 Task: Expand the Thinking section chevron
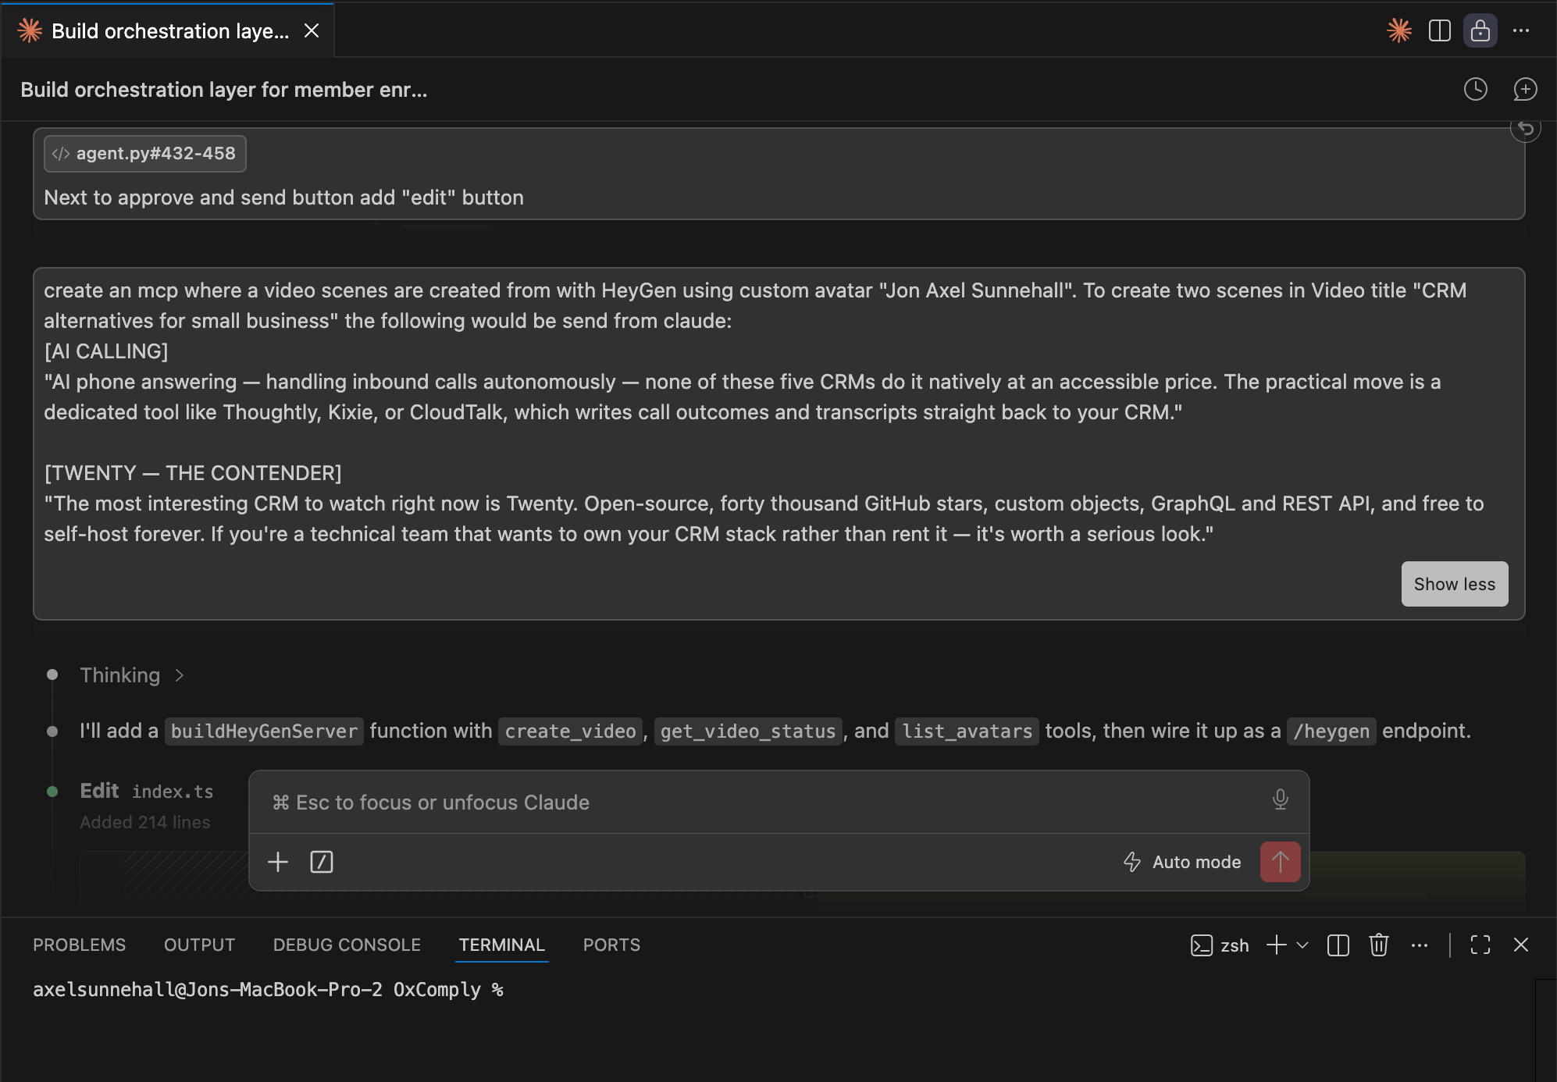tap(180, 675)
